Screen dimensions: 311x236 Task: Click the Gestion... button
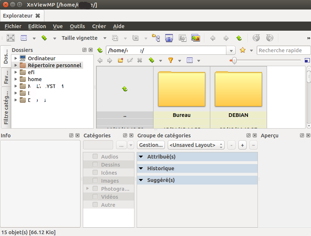[151, 145]
